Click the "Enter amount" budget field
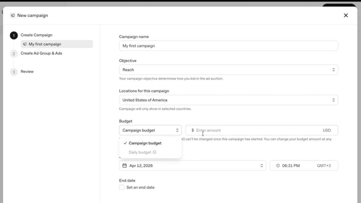 pos(262,130)
